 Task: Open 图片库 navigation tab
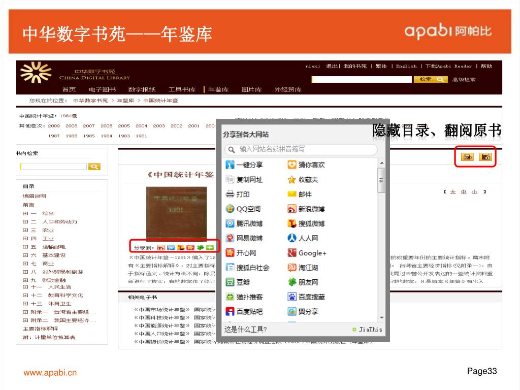coord(251,89)
